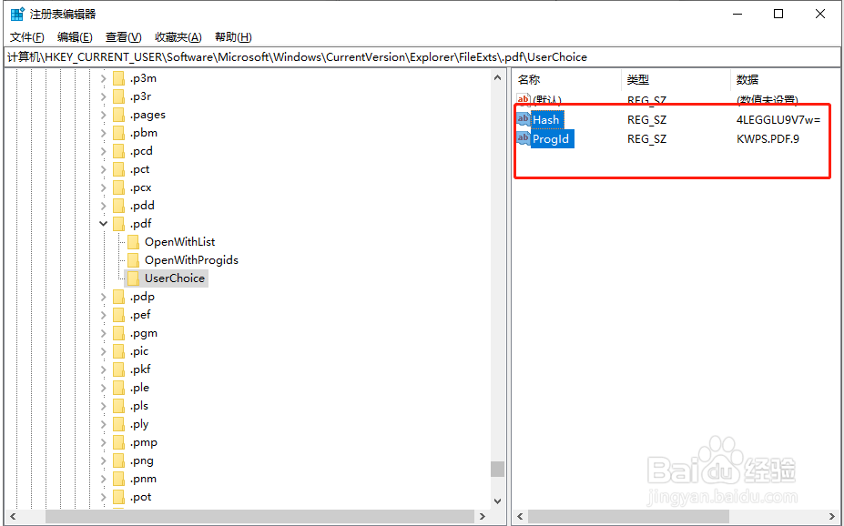844x526 pixels.
Task: Select the .pdp folder icon
Action: [119, 297]
